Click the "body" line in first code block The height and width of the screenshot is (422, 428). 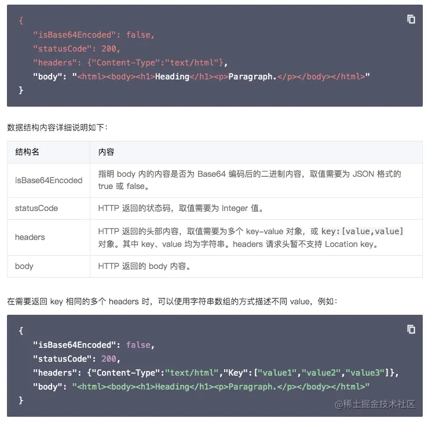point(201,77)
